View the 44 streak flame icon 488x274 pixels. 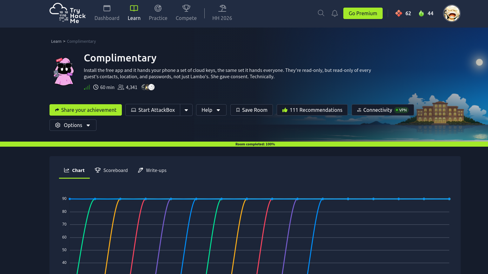421,13
